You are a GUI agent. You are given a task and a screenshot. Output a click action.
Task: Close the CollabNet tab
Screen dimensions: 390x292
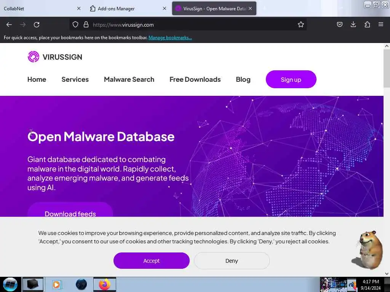(x=79, y=8)
